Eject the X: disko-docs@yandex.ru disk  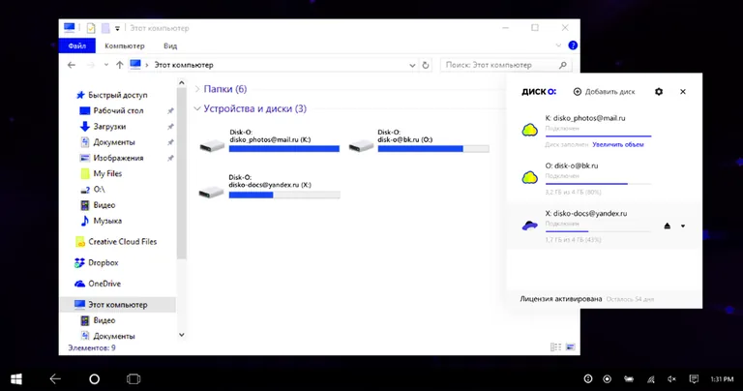tap(667, 226)
